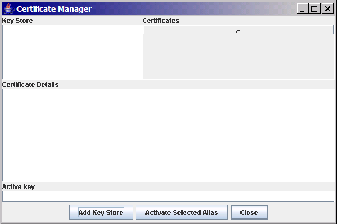Close window using title bar X

click(x=327, y=9)
